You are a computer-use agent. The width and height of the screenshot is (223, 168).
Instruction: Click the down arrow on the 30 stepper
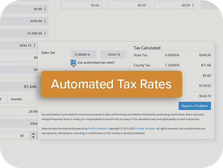(x=33, y=137)
